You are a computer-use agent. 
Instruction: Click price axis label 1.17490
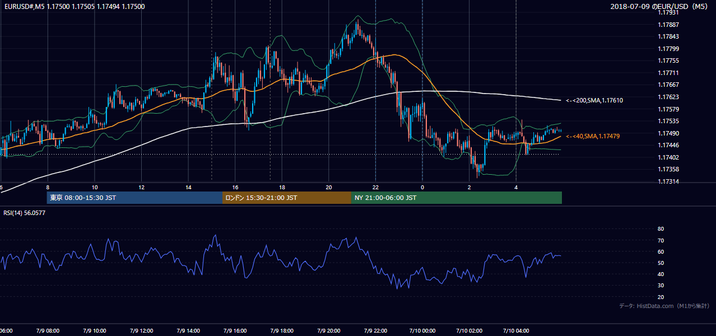click(x=669, y=133)
